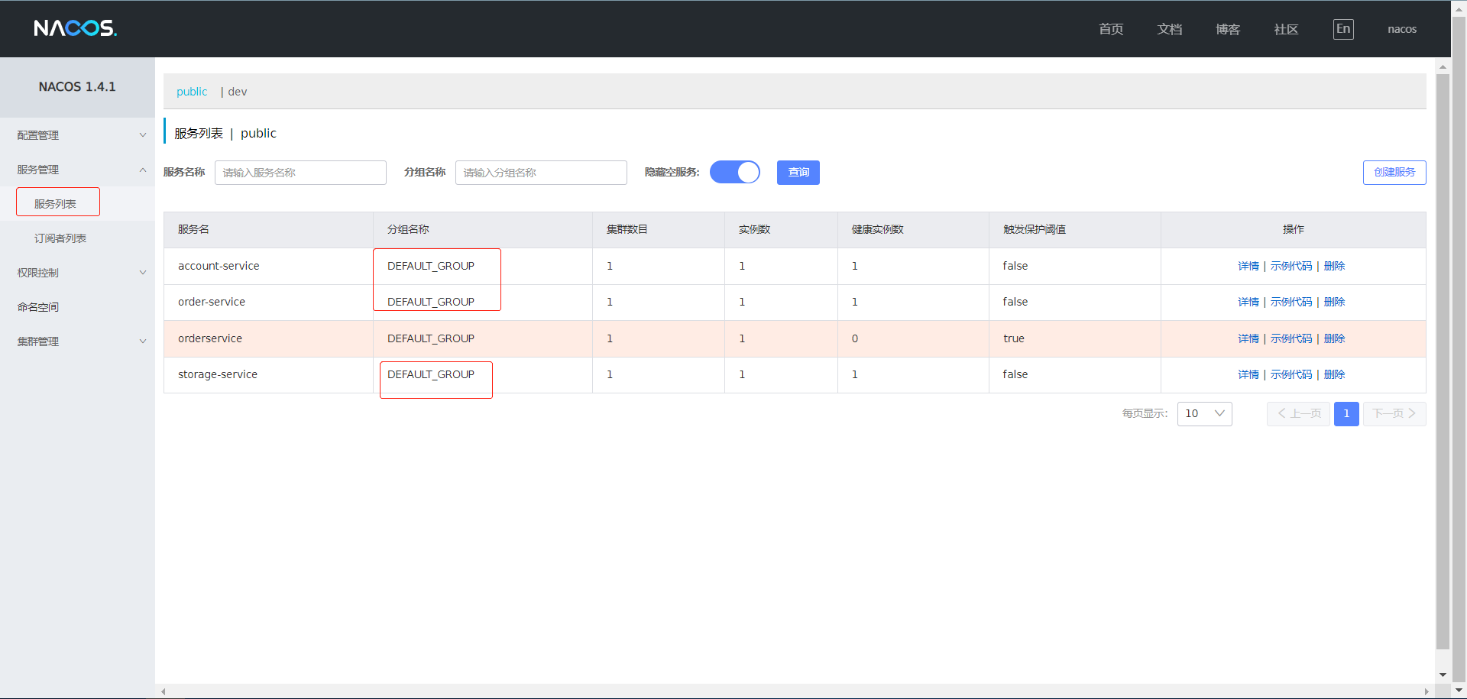The width and height of the screenshot is (1467, 699).
Task: Collapse the 服务管理 sidebar menu
Action: click(x=77, y=170)
